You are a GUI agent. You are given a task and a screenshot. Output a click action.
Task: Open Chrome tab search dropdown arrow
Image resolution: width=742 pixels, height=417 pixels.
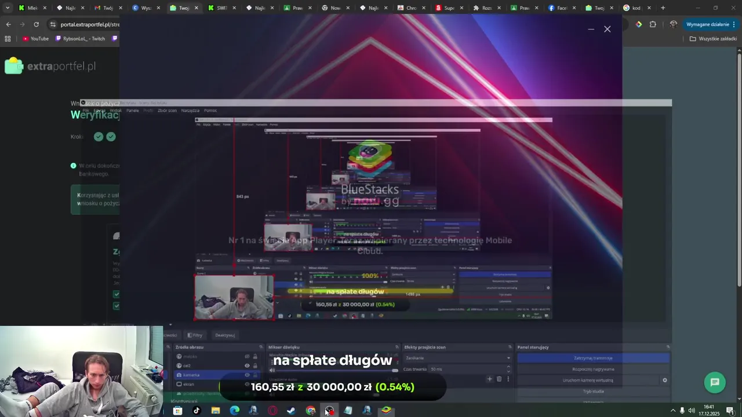[8, 8]
